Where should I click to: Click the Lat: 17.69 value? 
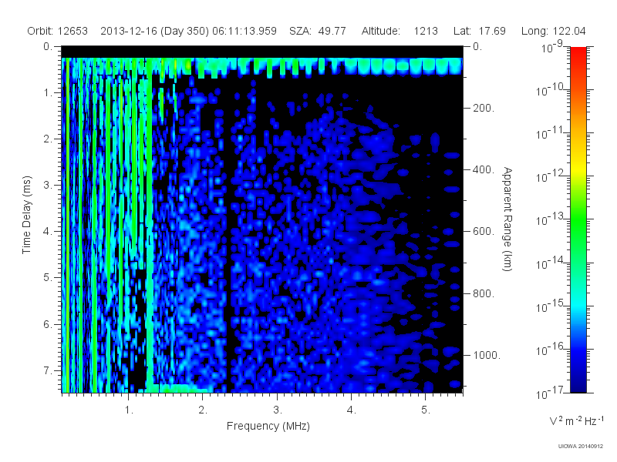tap(479, 31)
